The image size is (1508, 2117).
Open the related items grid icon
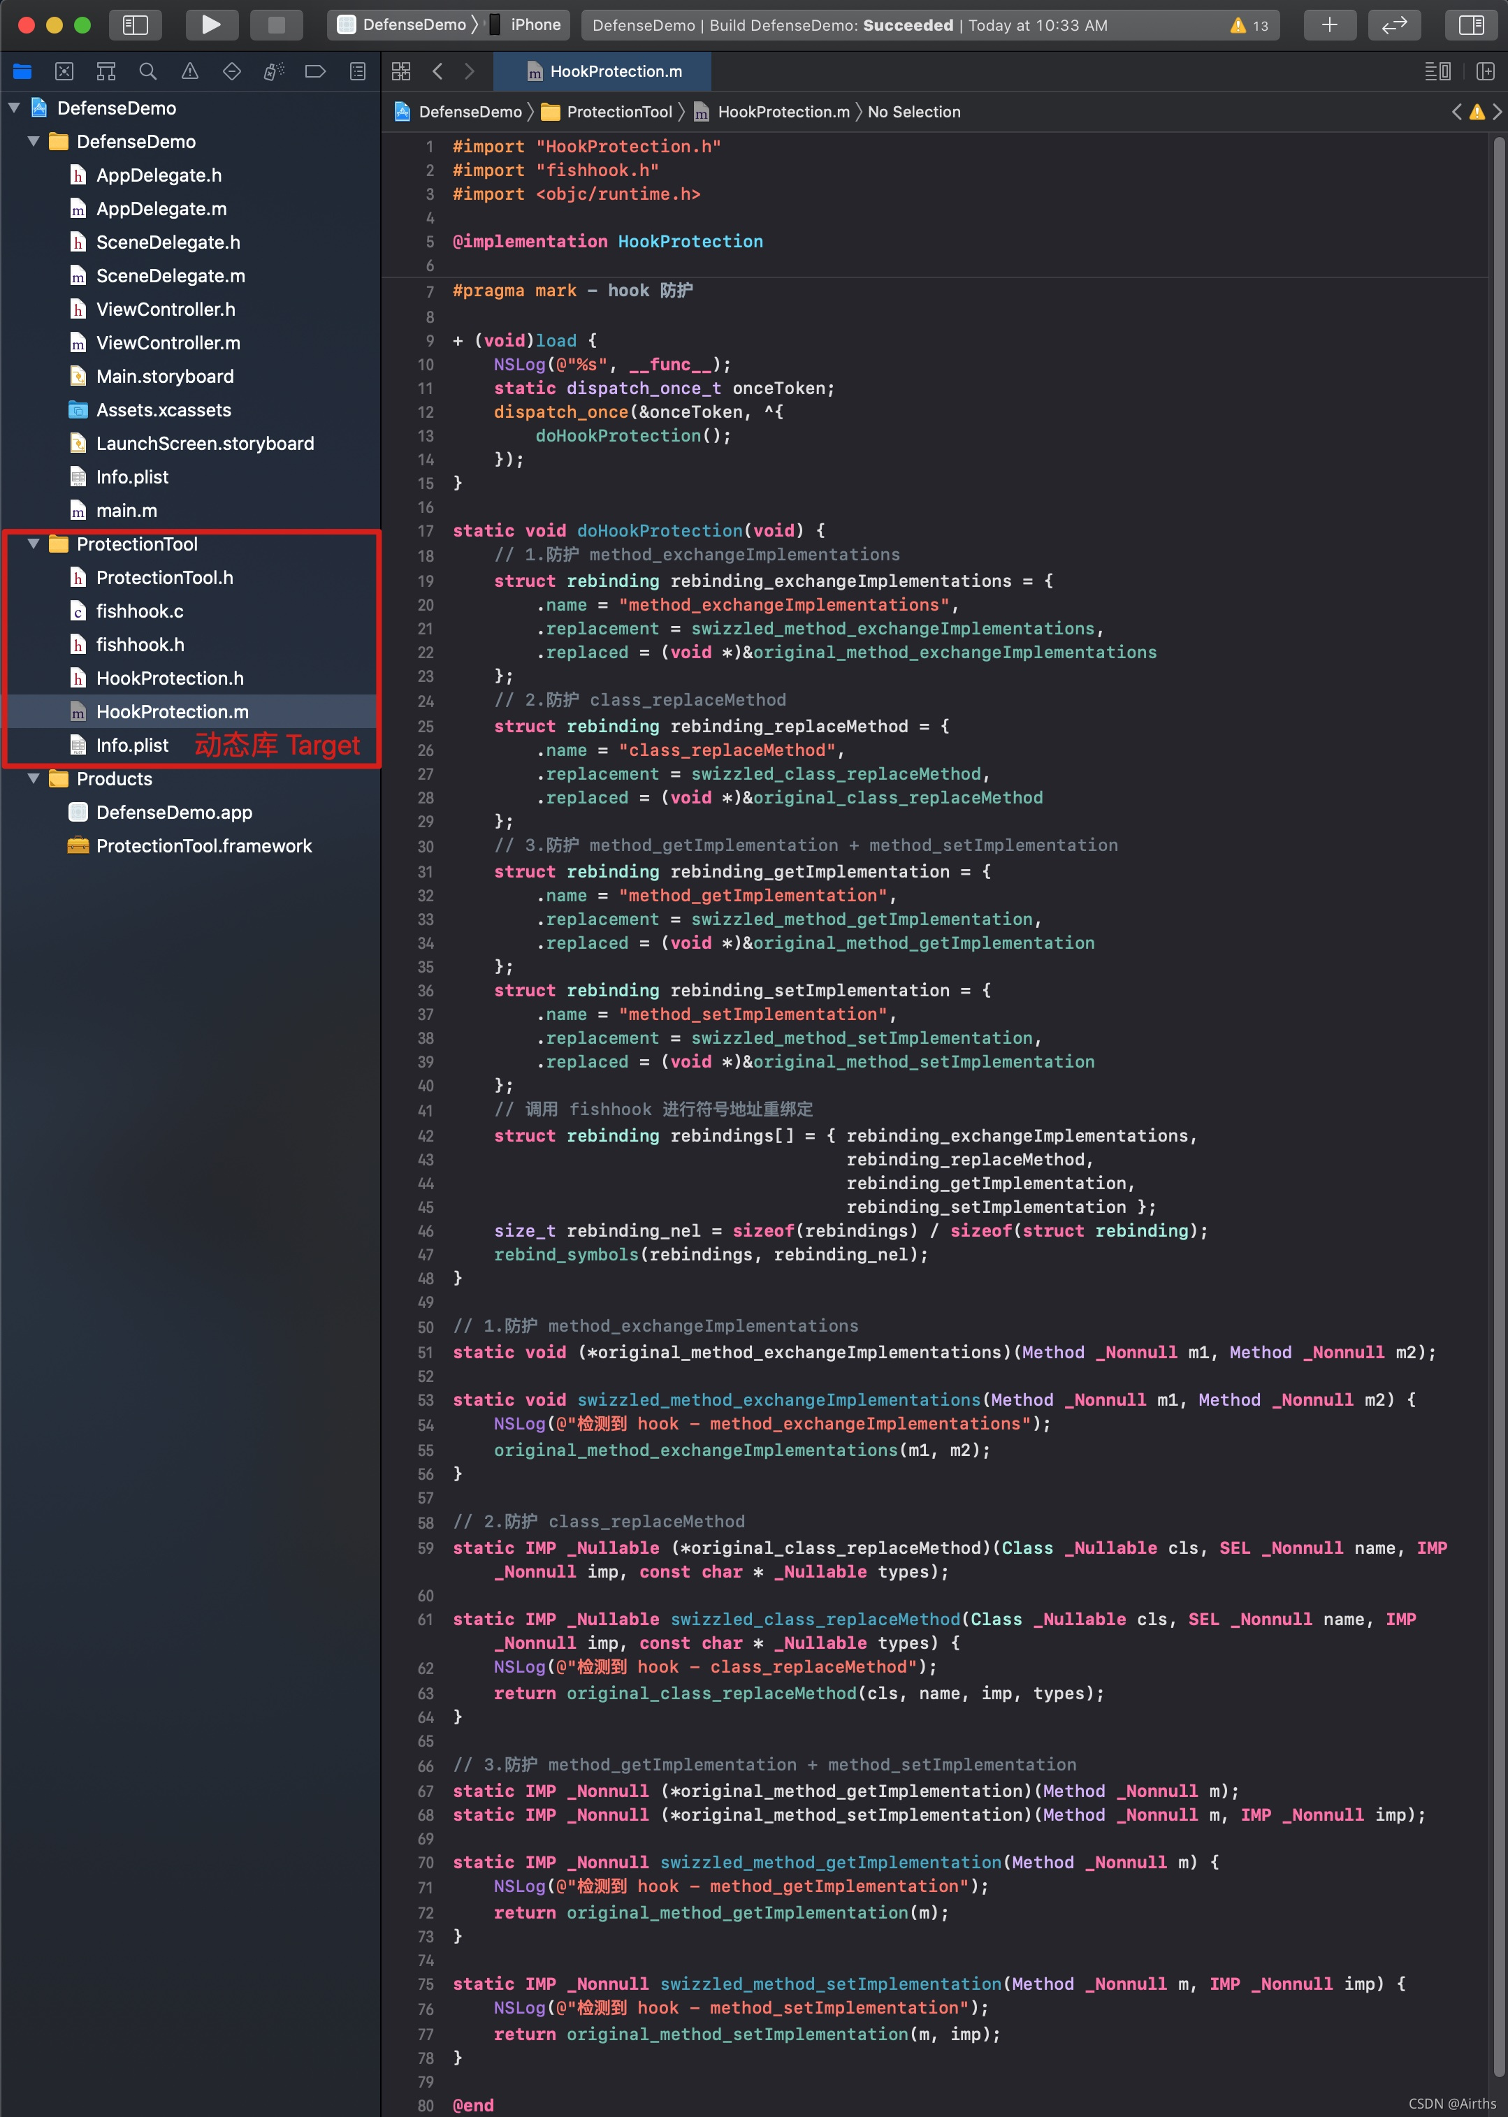[x=401, y=71]
